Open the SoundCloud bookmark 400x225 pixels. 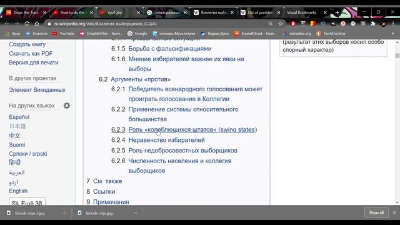(256, 34)
